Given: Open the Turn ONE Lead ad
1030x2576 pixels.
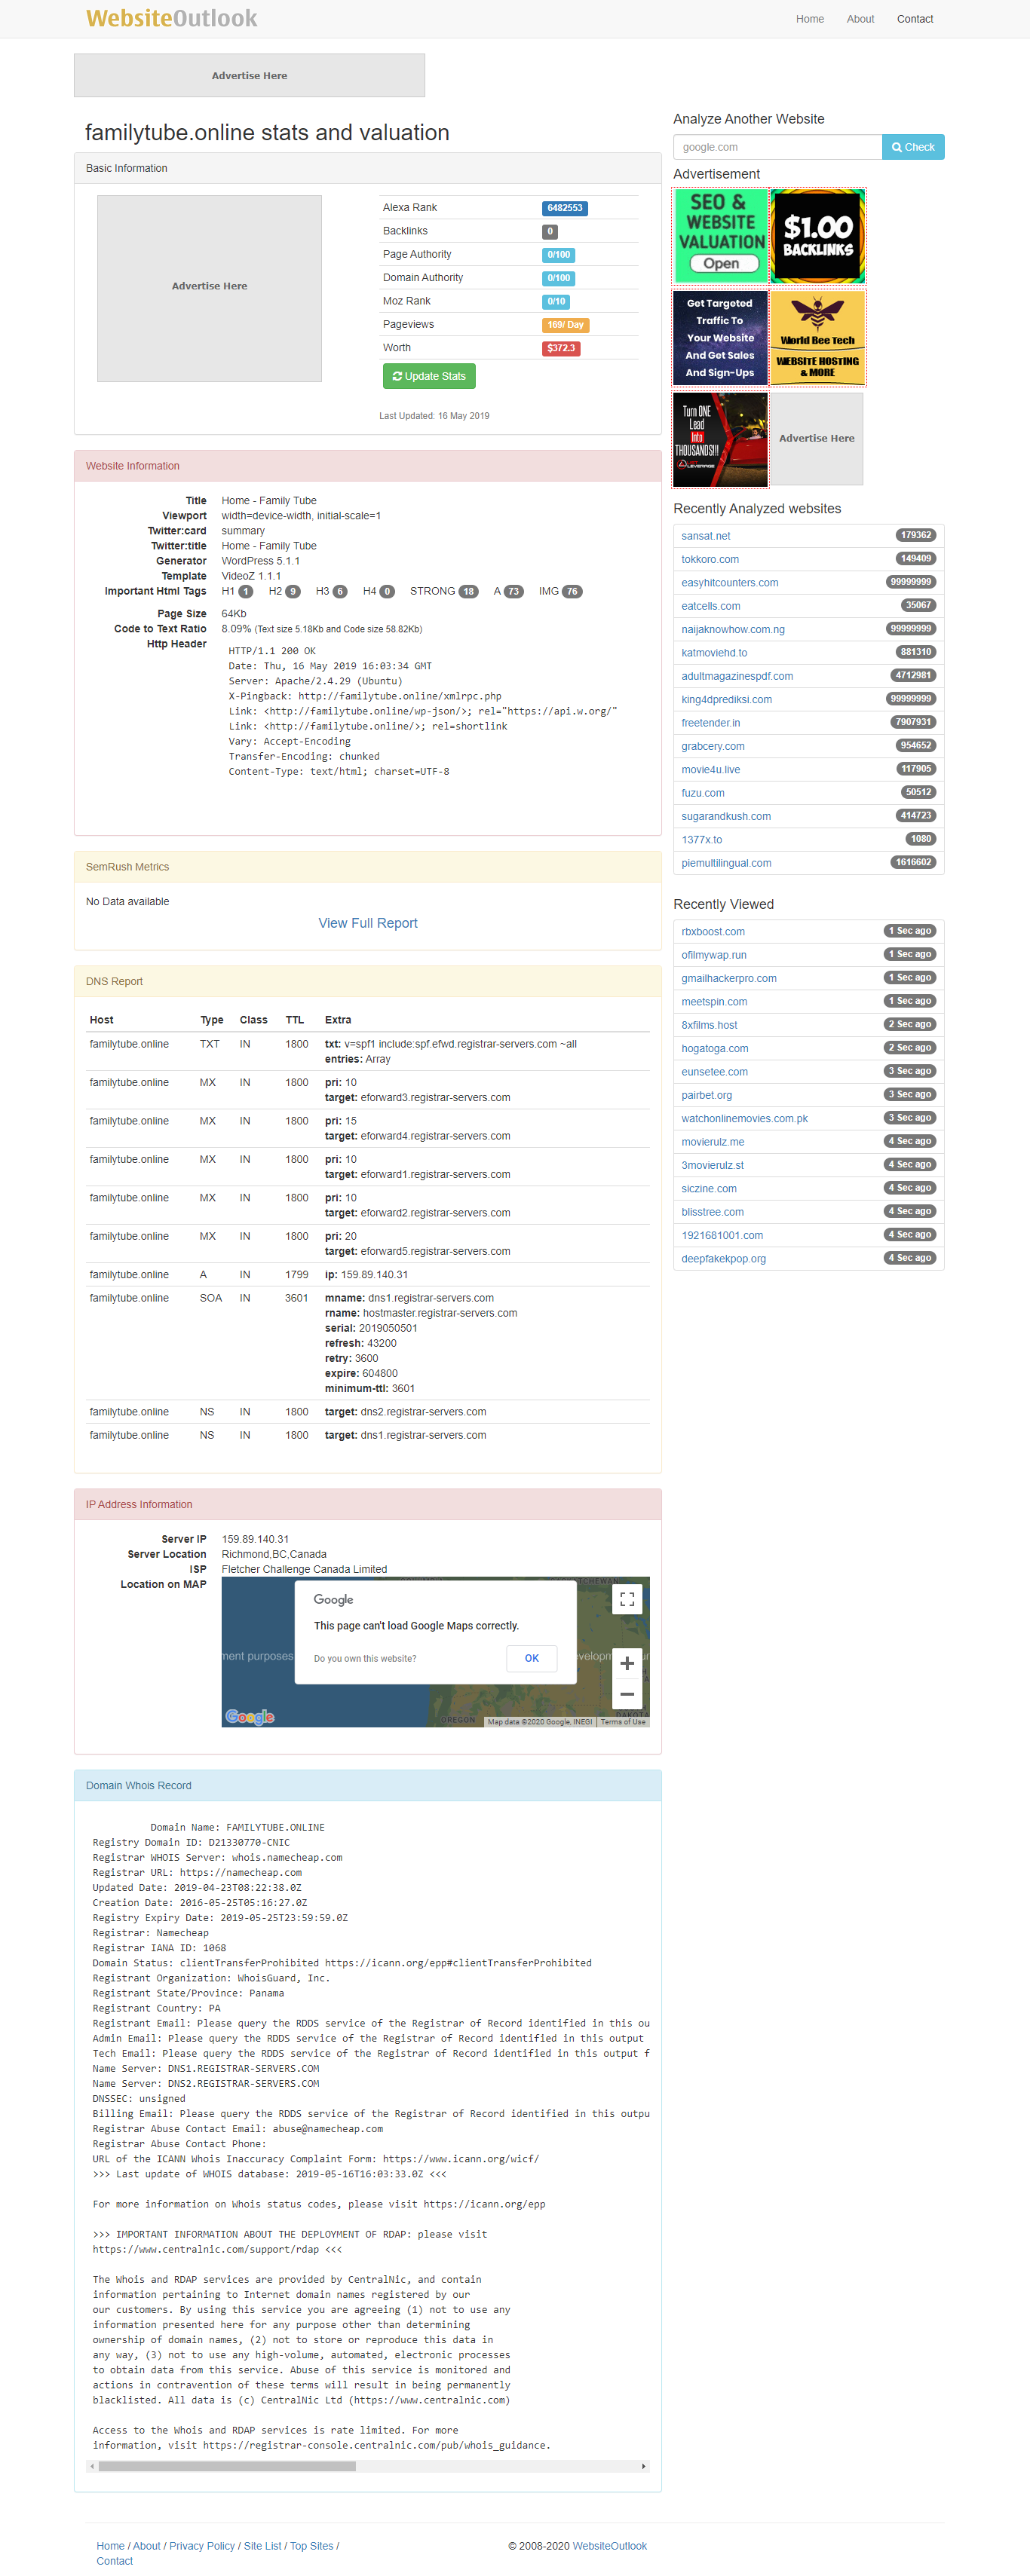Looking at the screenshot, I should tap(721, 439).
